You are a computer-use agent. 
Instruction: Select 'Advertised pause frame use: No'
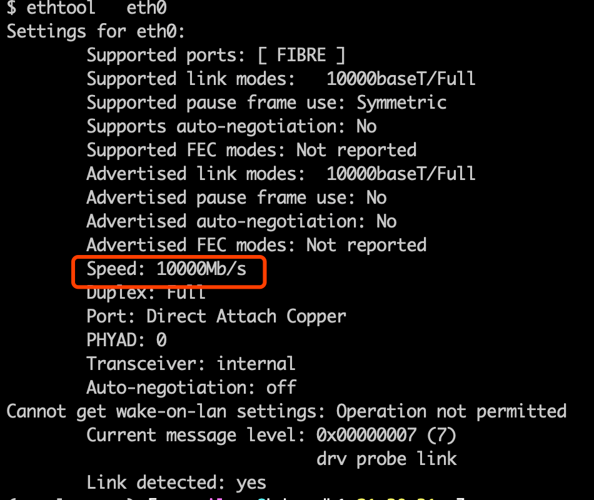[x=236, y=197]
